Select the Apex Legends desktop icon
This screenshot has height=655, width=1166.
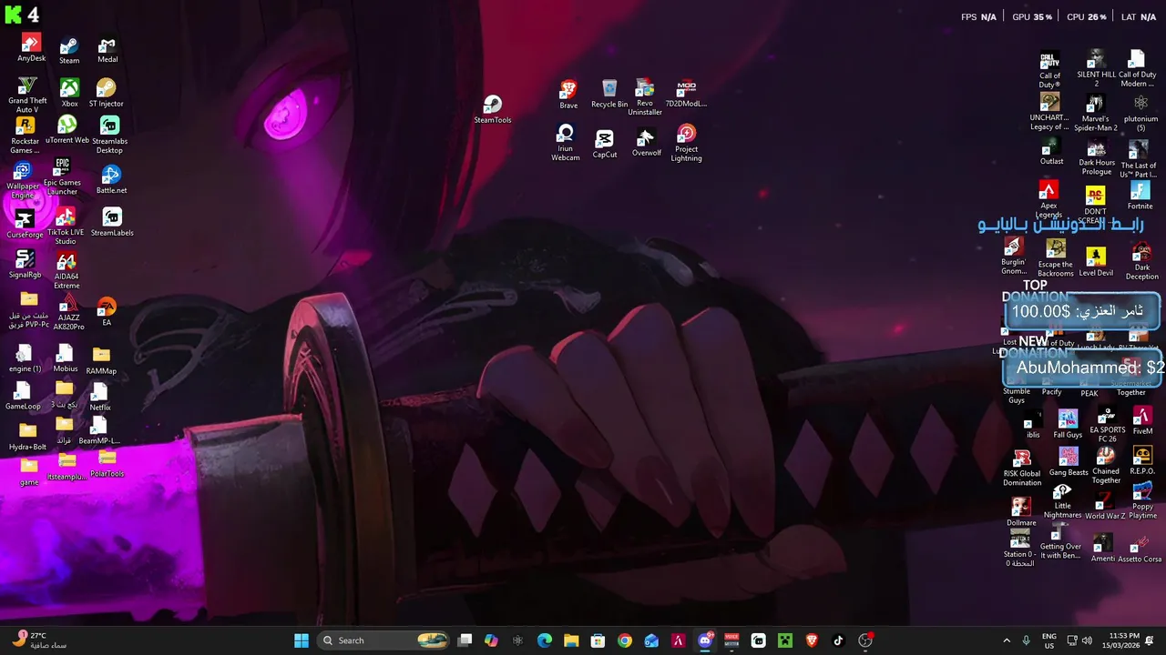[1048, 199]
